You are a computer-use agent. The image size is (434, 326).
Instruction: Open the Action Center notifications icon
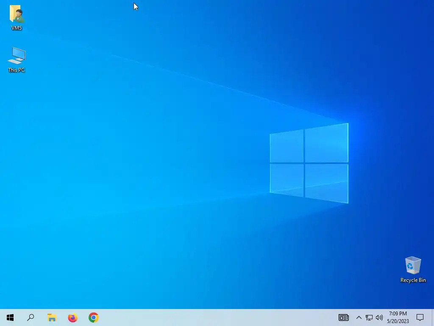click(x=420, y=318)
